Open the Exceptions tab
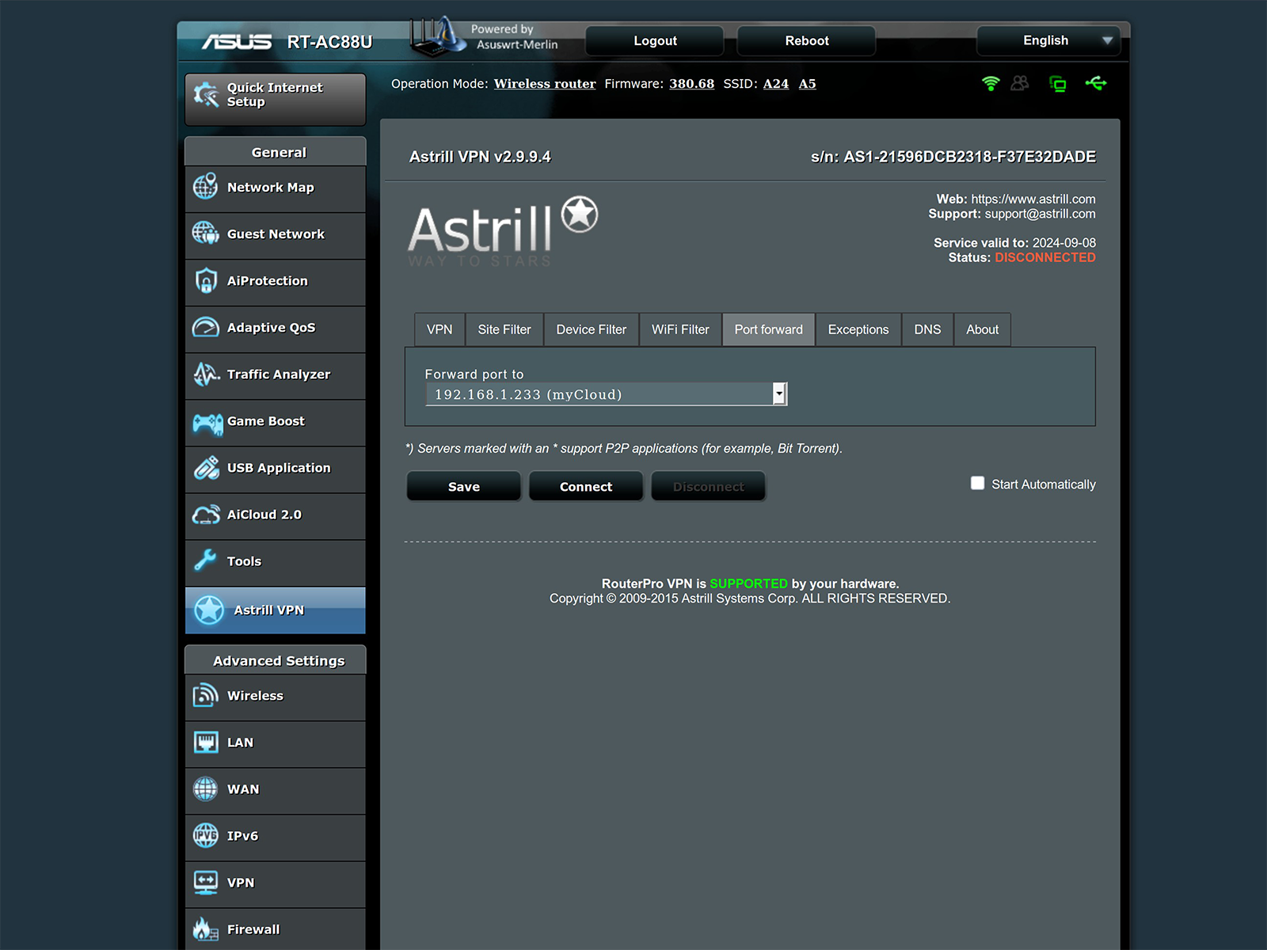The image size is (1267, 950). [x=858, y=329]
